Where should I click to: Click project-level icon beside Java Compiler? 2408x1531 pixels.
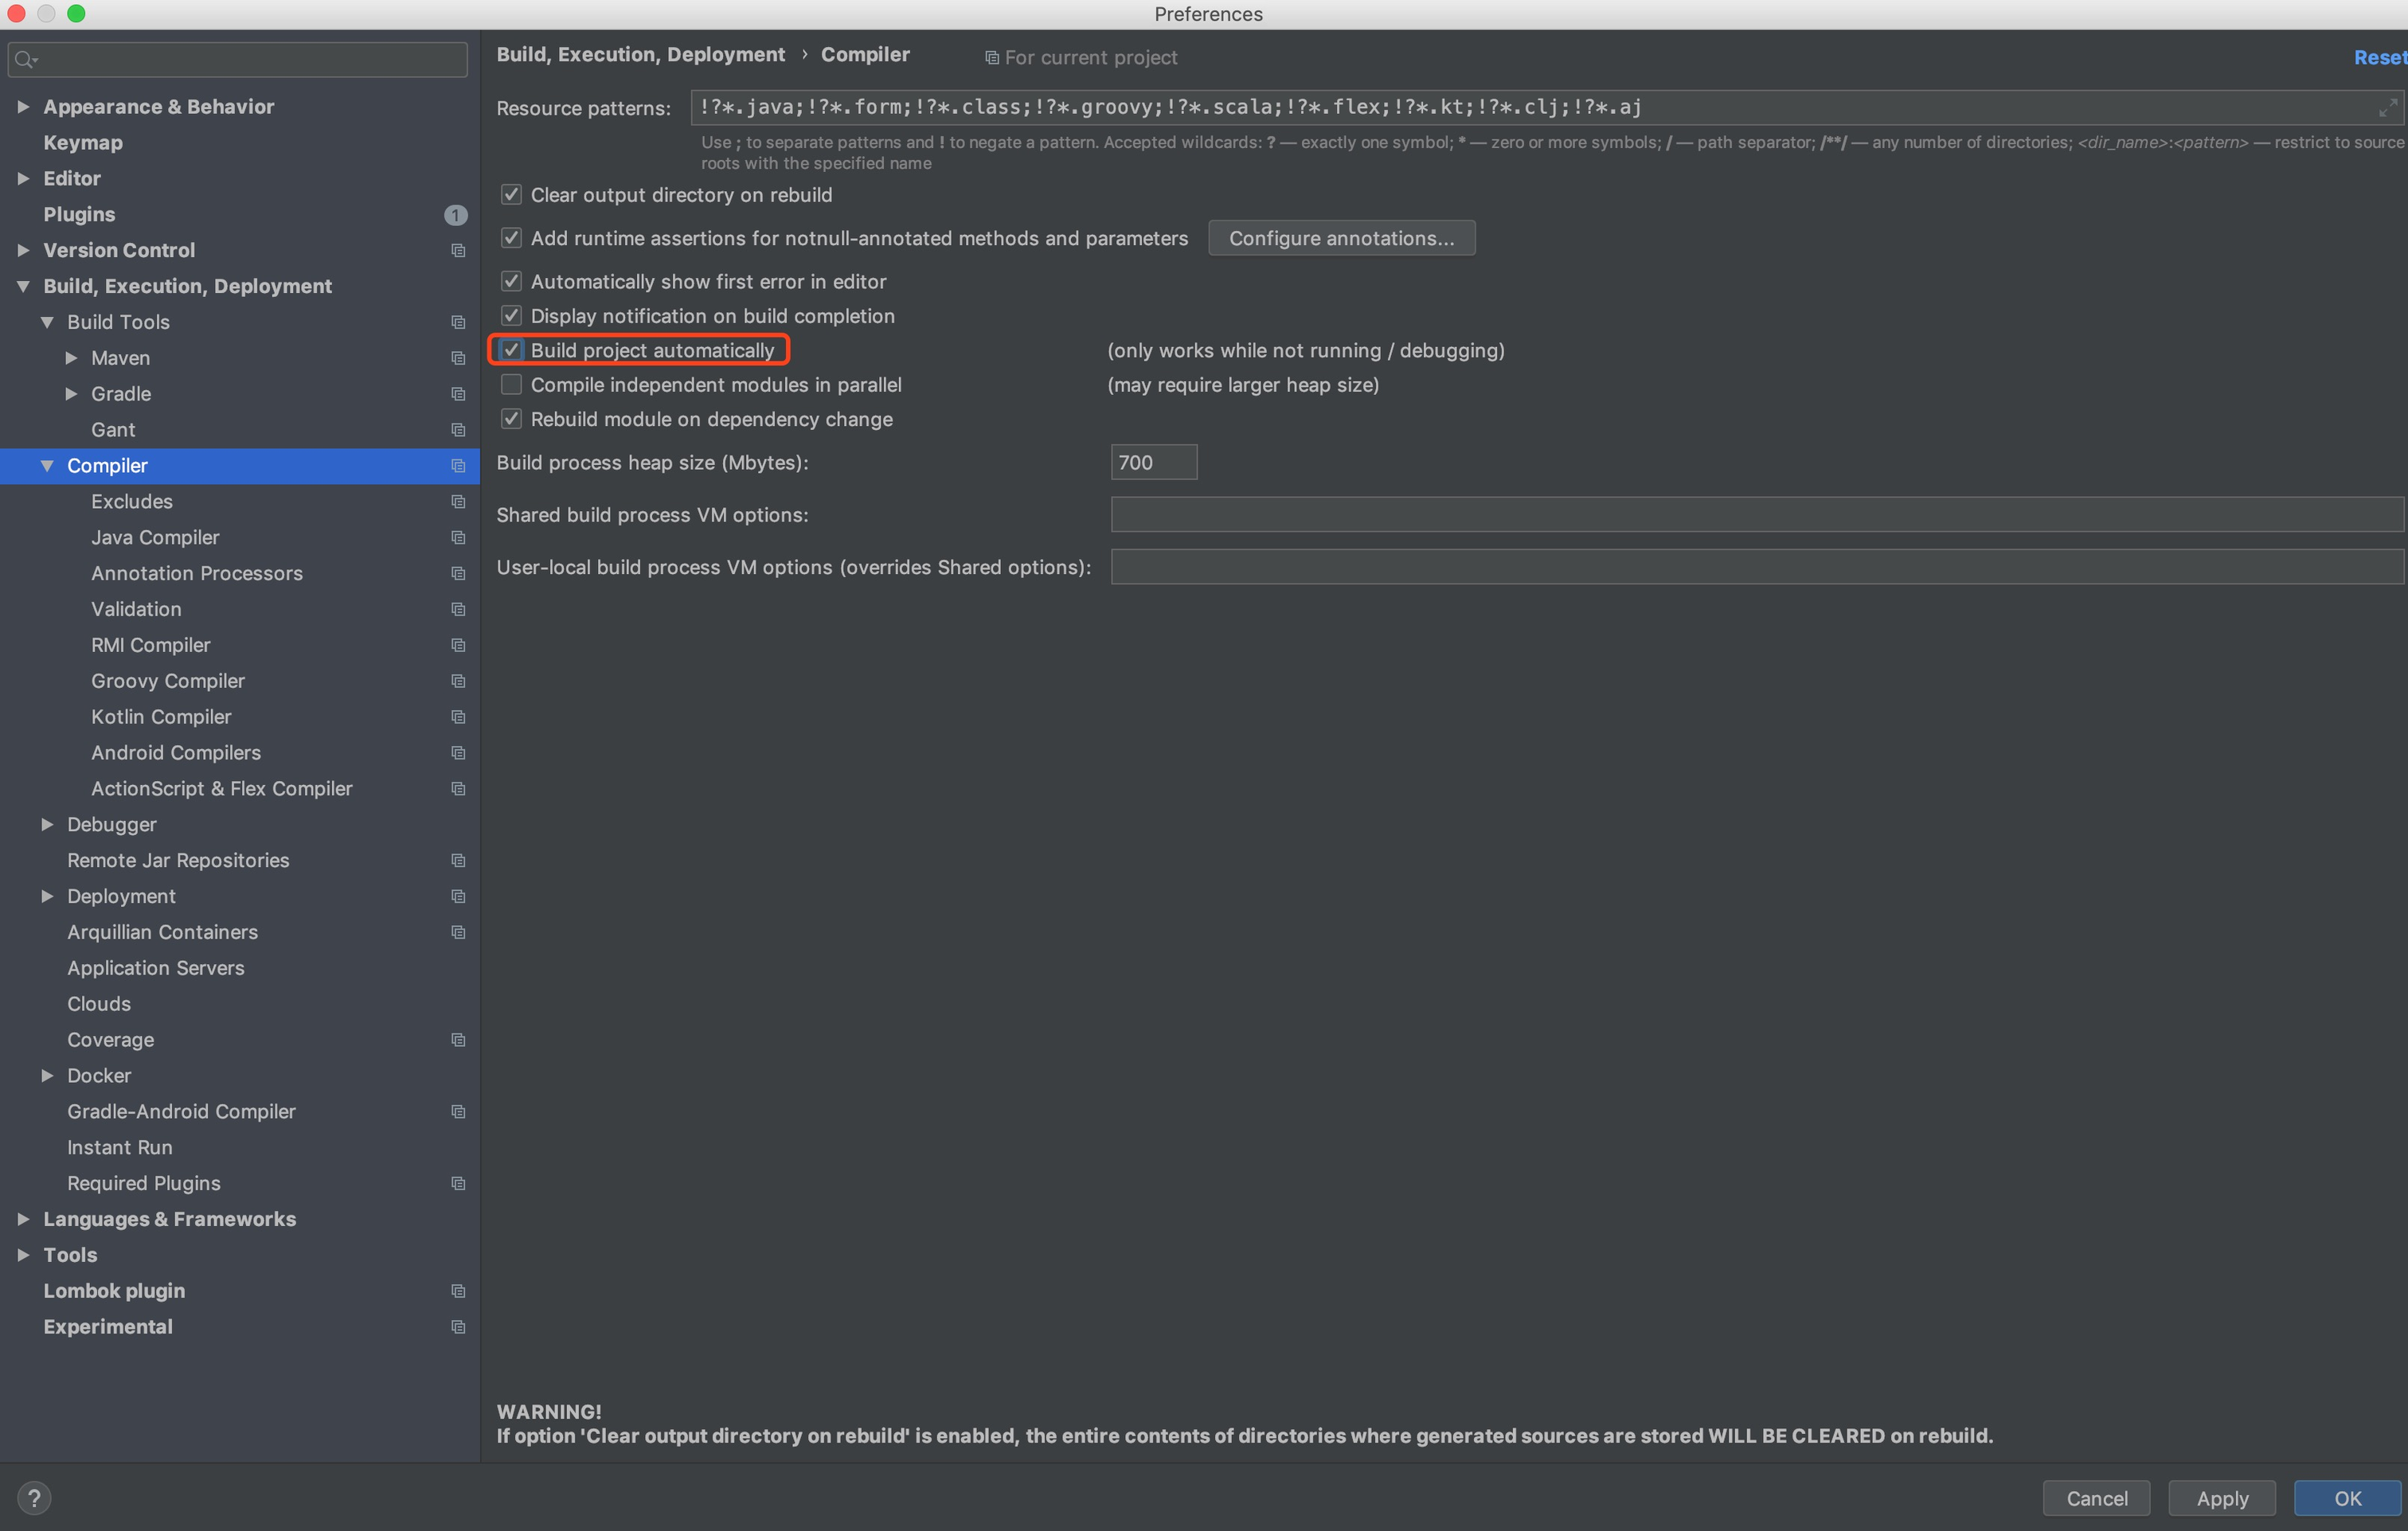coord(458,538)
